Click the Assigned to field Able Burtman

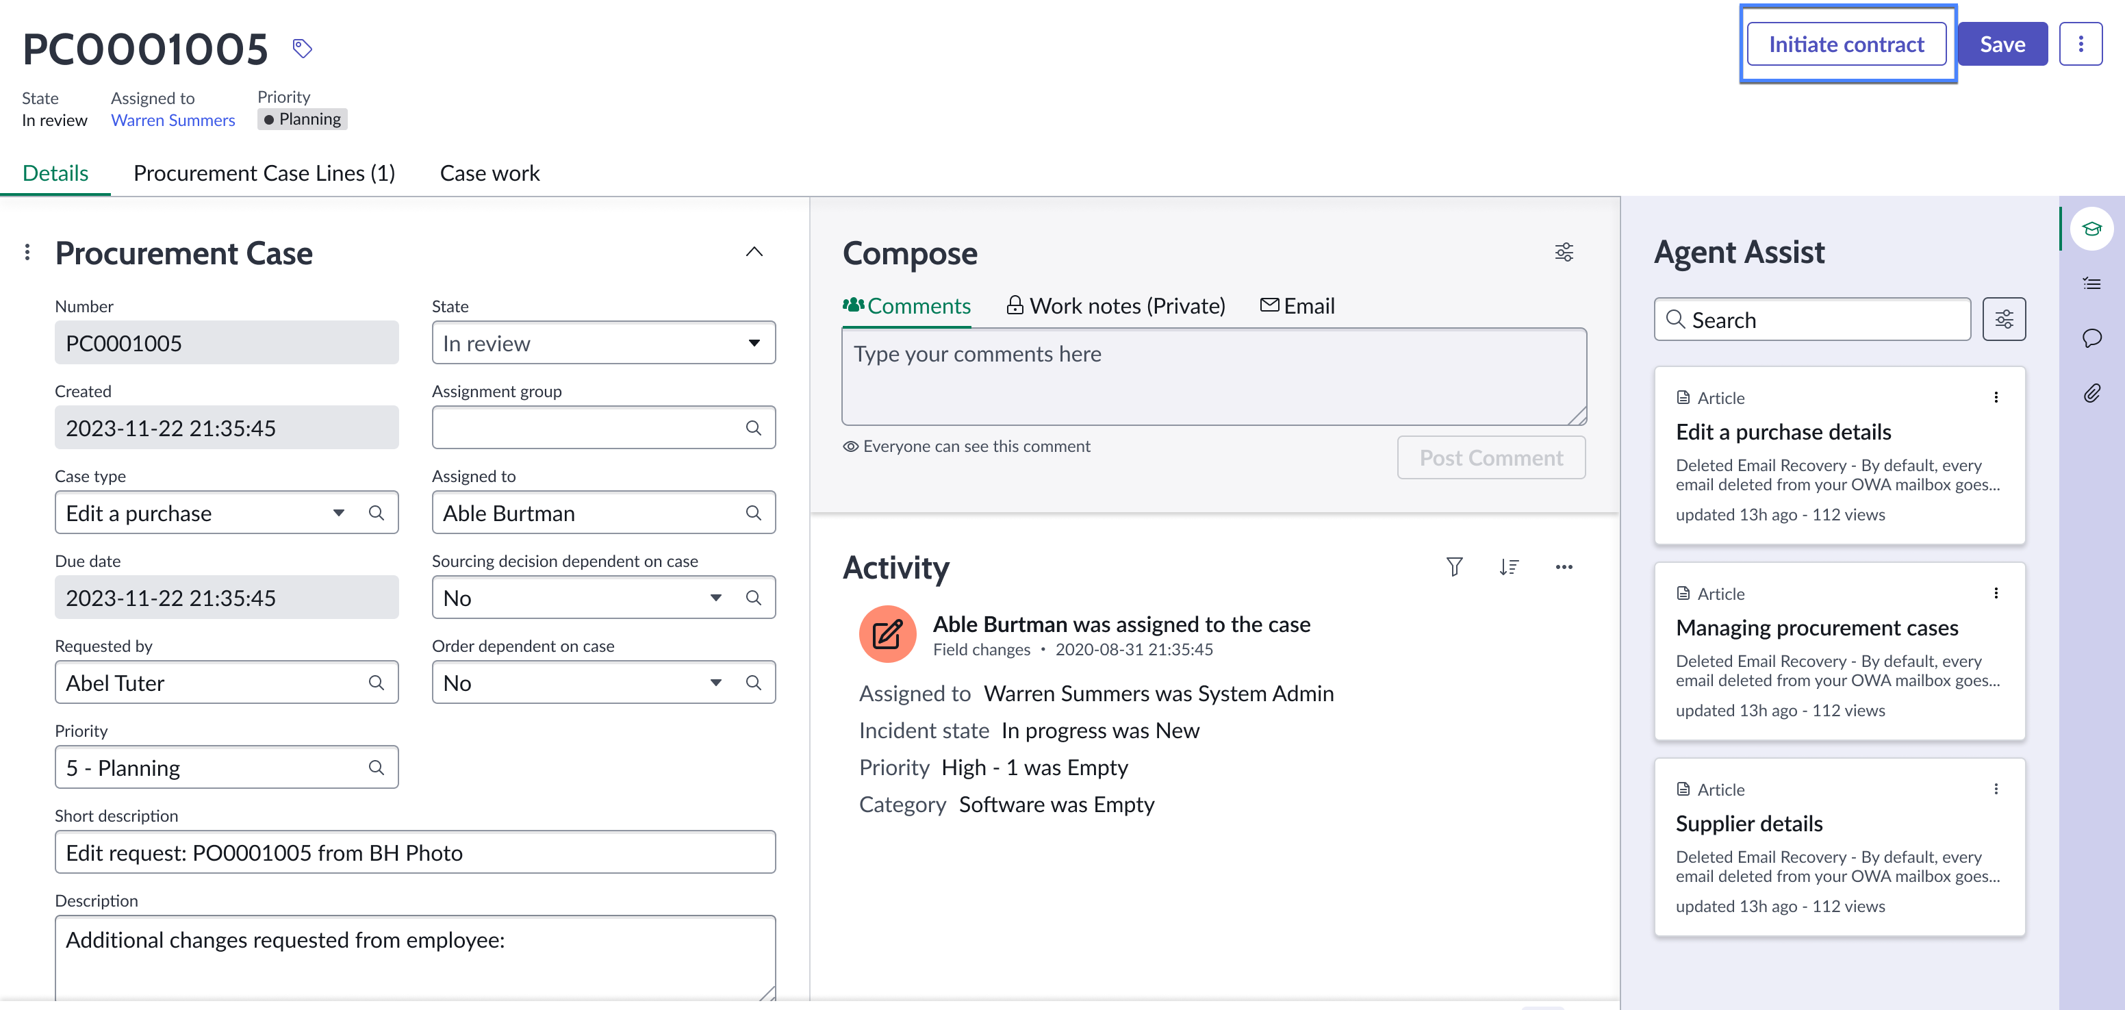[603, 512]
